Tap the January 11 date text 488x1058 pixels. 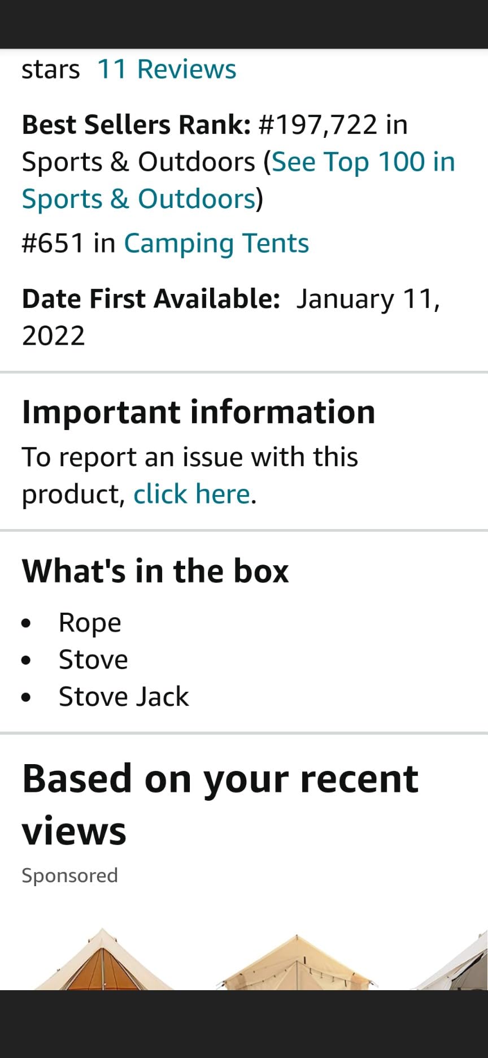pyautogui.click(x=367, y=299)
